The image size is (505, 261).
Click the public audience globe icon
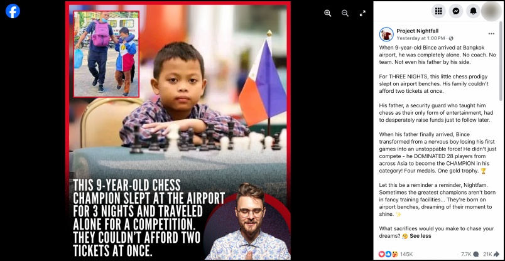(451, 38)
